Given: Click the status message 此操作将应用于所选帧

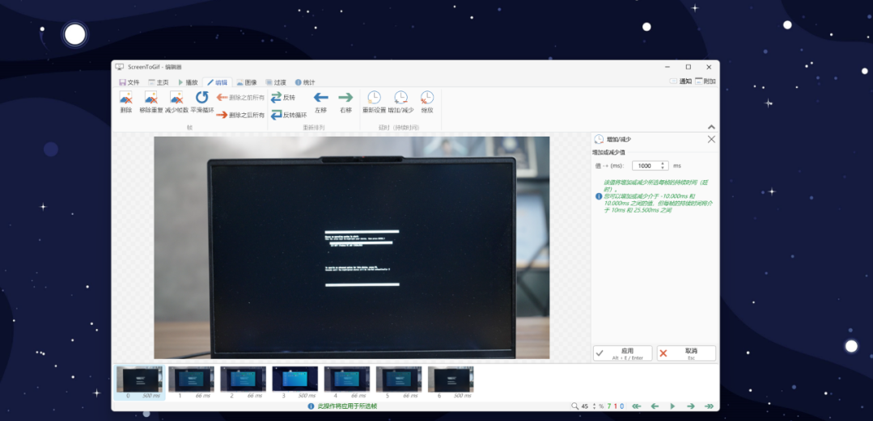Looking at the screenshot, I should pyautogui.click(x=347, y=406).
